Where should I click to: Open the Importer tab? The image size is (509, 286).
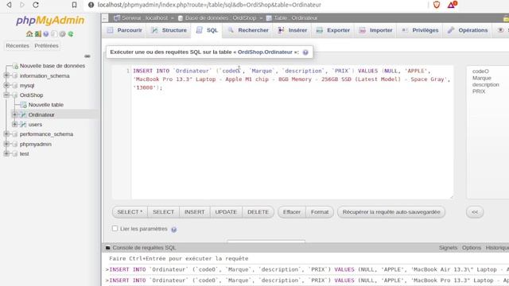[375, 30]
